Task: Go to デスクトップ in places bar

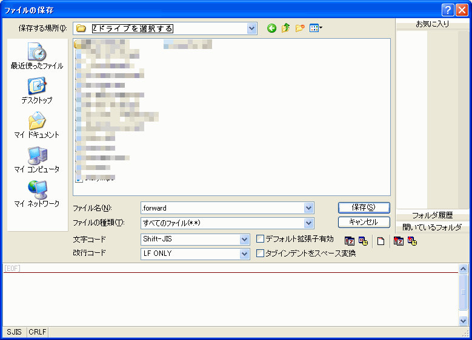Action: (37, 91)
